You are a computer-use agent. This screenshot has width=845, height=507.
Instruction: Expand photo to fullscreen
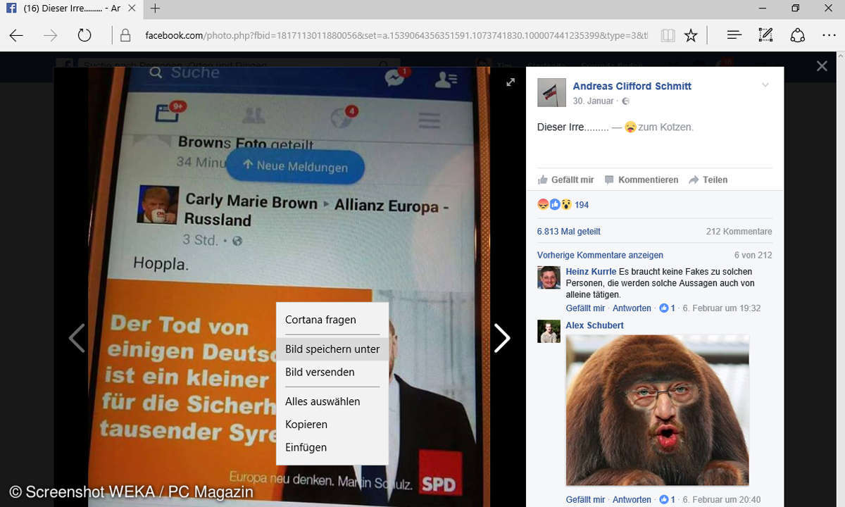(x=511, y=82)
